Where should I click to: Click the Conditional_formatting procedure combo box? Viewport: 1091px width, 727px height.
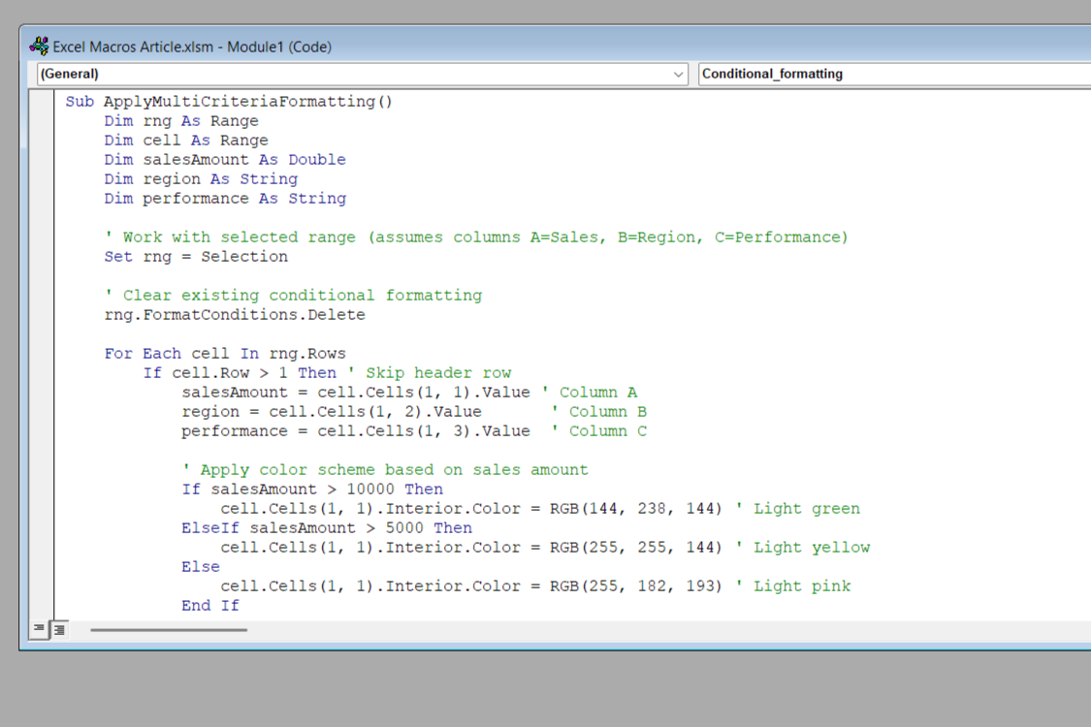pos(895,74)
